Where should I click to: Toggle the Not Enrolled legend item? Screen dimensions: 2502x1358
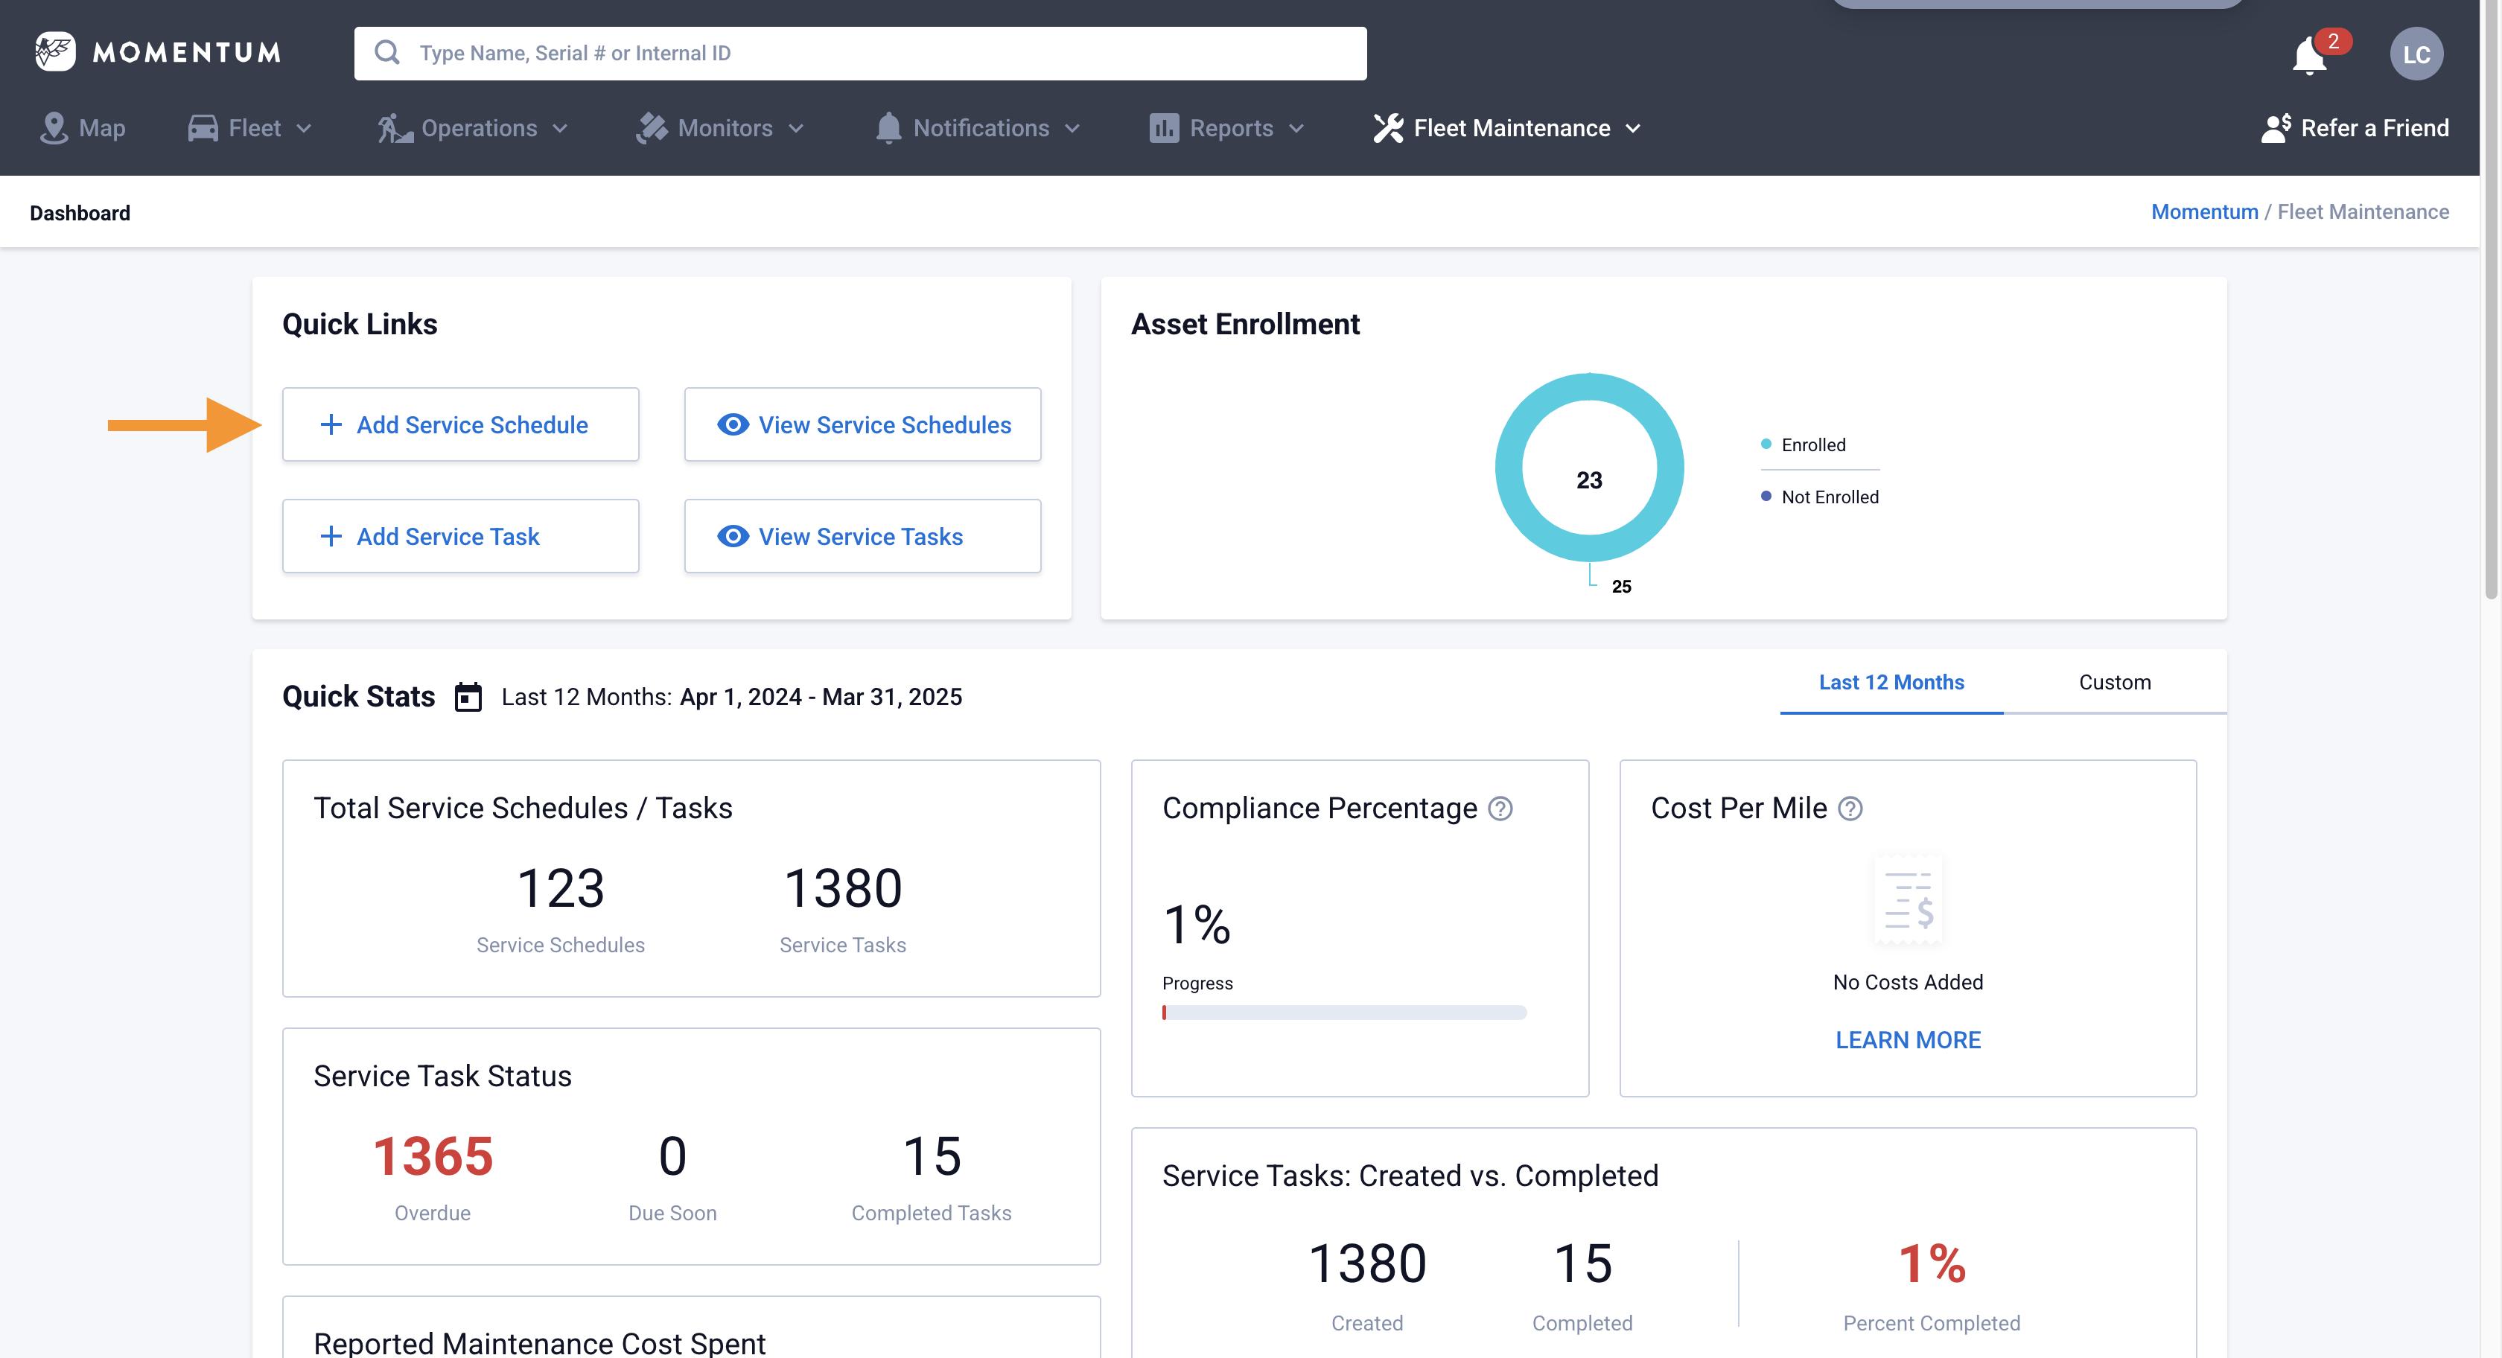[1828, 497]
